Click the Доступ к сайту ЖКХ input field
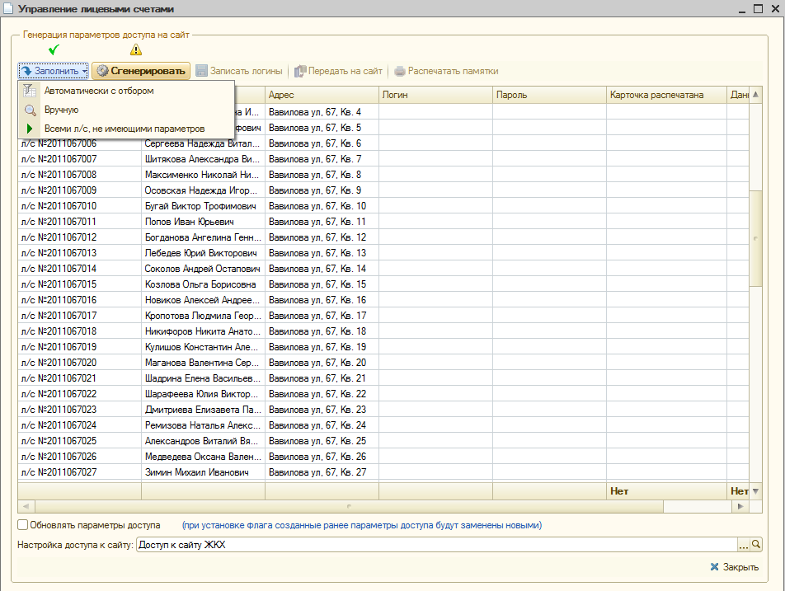This screenshot has width=785, height=591. [x=435, y=545]
